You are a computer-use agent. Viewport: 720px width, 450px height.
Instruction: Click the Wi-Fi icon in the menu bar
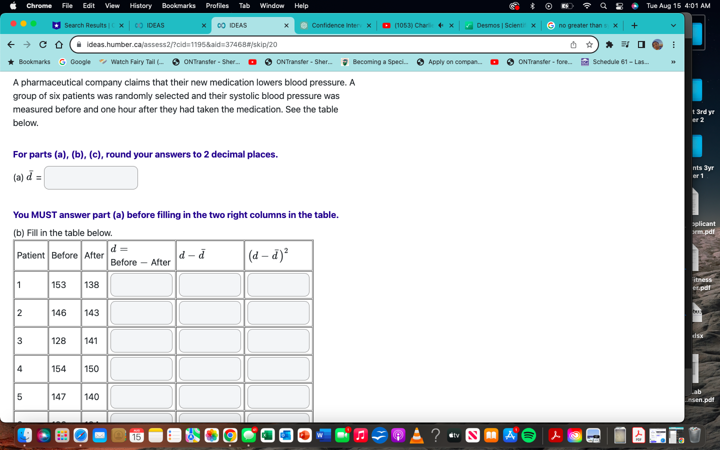click(586, 6)
